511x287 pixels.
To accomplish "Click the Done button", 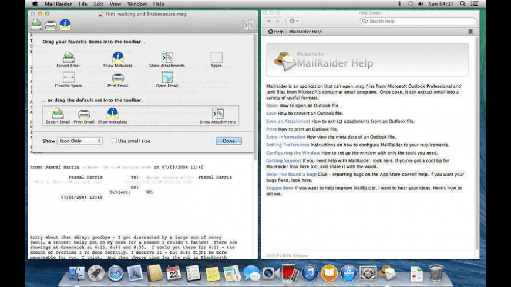I will (228, 141).
